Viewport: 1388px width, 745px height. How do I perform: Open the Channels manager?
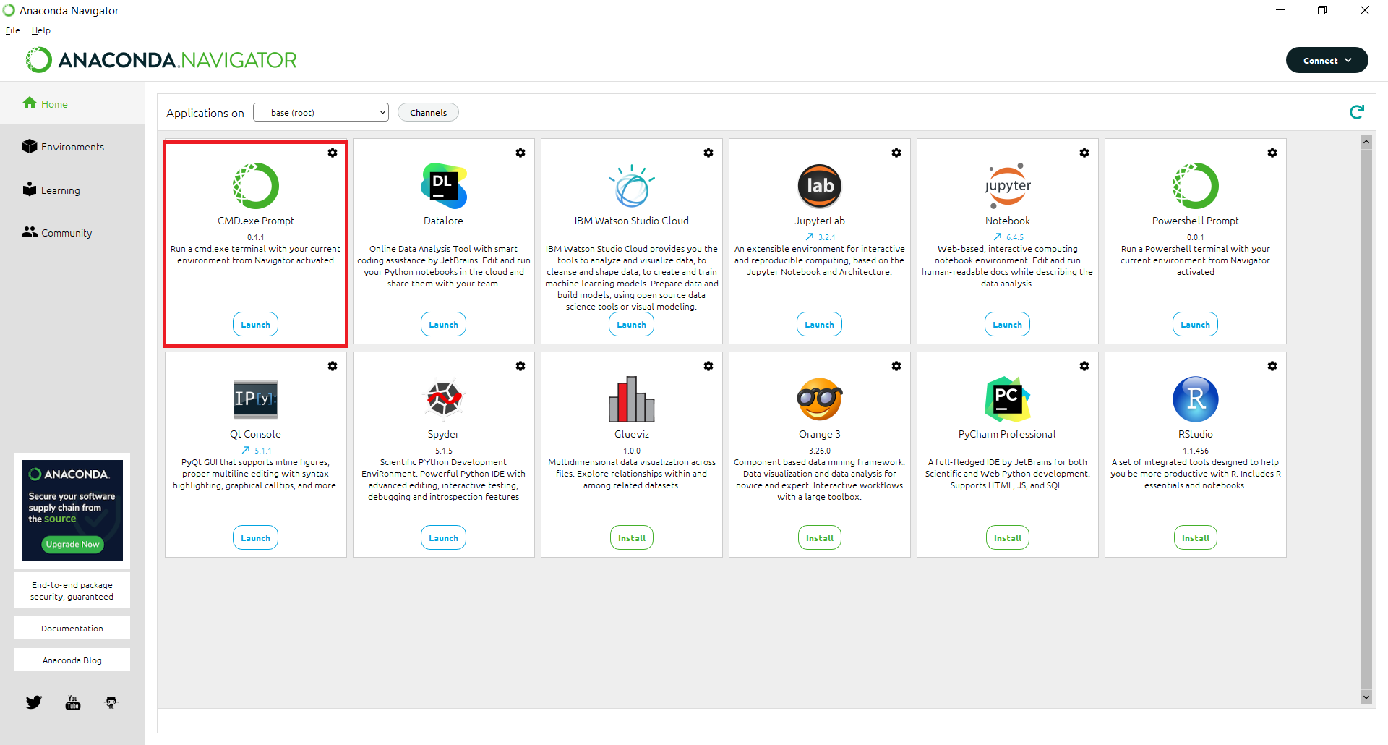428,112
